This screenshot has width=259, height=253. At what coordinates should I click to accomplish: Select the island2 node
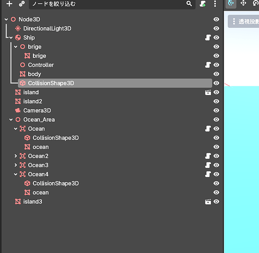point(33,101)
